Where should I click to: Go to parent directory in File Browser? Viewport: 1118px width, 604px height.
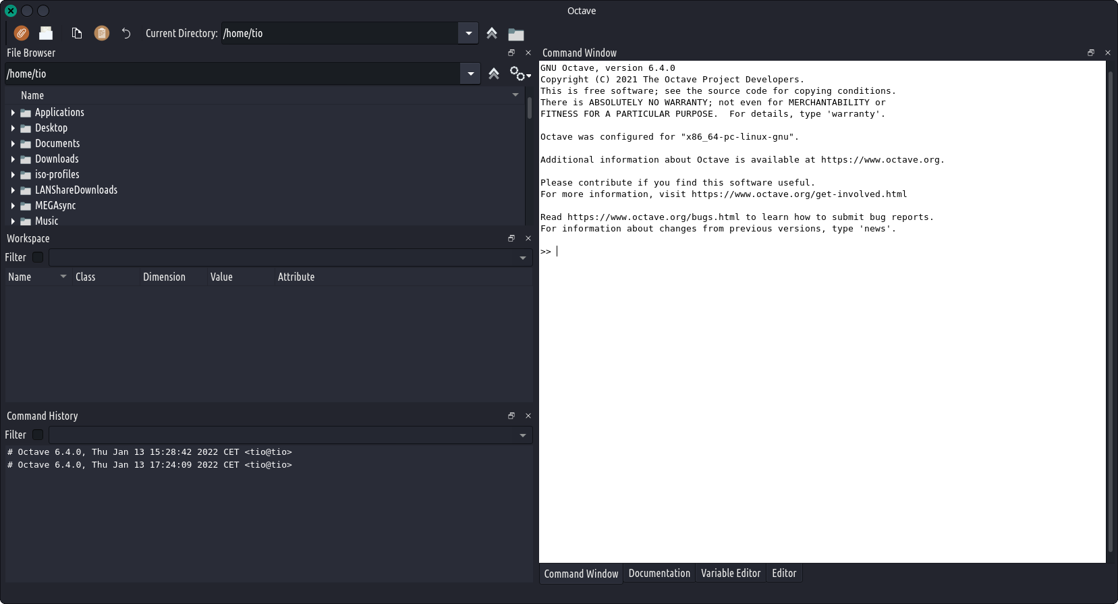point(494,74)
